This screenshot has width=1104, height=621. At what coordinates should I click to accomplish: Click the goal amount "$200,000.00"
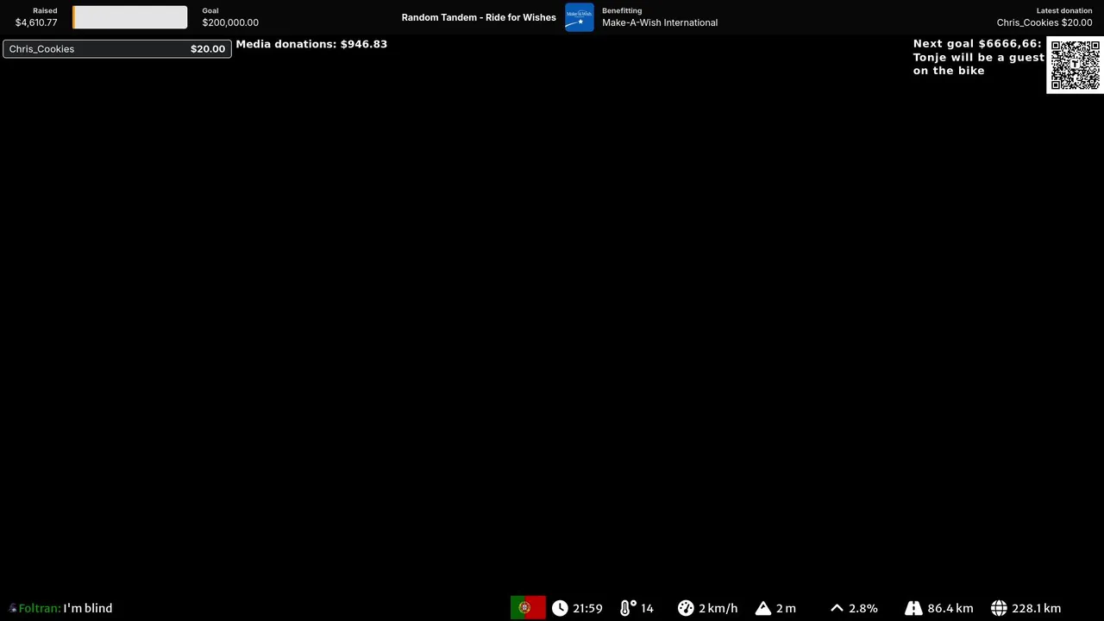tap(230, 22)
